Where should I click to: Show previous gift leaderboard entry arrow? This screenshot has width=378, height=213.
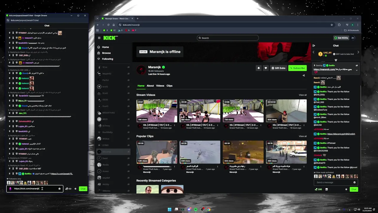314,52
